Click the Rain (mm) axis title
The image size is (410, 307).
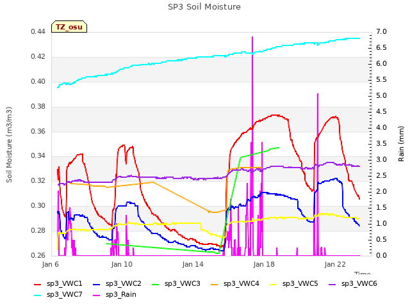401,144
